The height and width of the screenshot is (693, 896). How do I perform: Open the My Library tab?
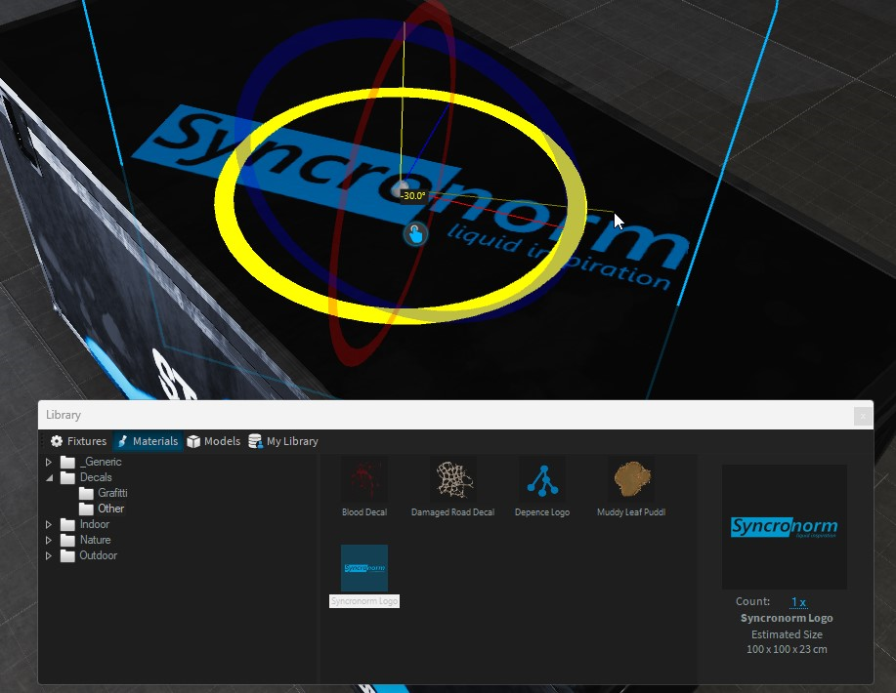point(283,441)
